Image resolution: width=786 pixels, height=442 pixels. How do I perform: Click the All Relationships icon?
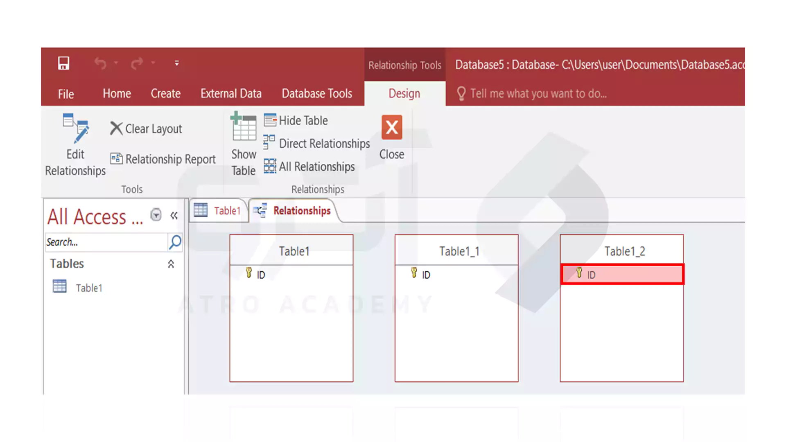point(269,166)
